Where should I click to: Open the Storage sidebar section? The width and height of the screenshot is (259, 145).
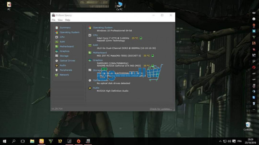tap(64, 56)
